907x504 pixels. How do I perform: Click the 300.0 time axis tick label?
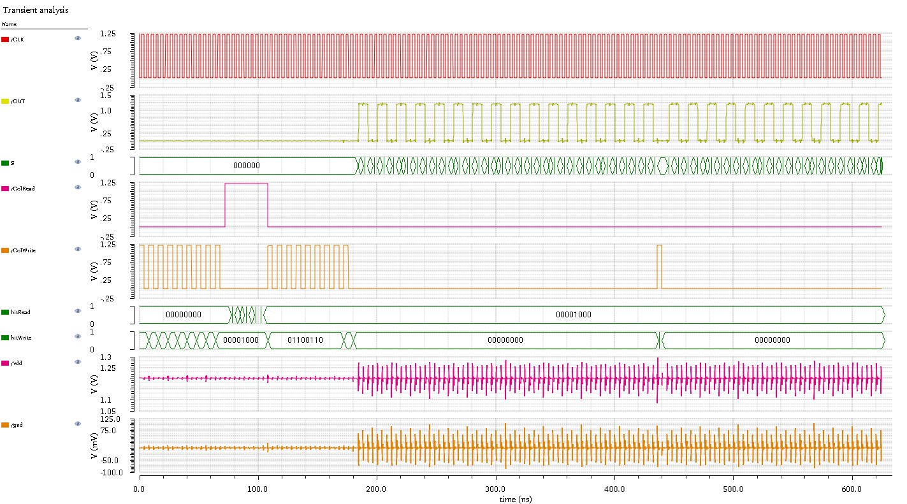pos(495,489)
